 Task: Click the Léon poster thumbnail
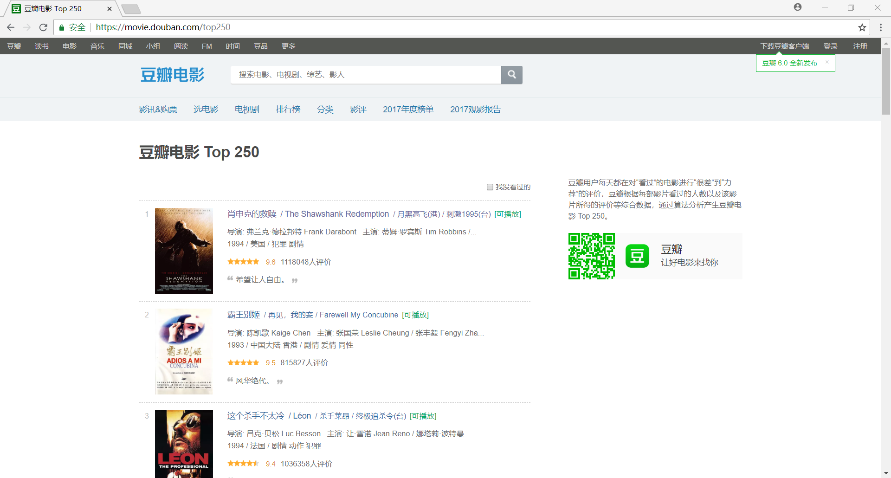tap(184, 444)
